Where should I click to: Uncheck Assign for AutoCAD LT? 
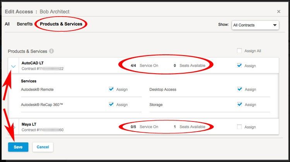click(239, 66)
